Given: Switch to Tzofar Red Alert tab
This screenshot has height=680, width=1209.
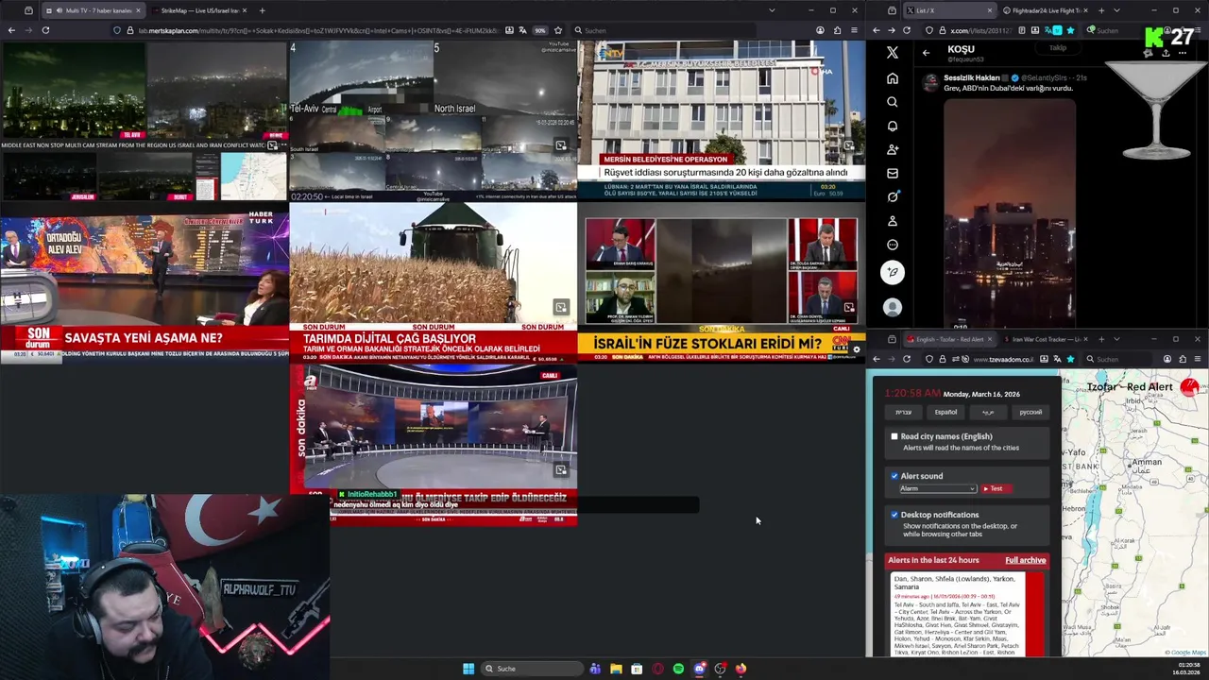Looking at the screenshot, I should pyautogui.click(x=948, y=339).
